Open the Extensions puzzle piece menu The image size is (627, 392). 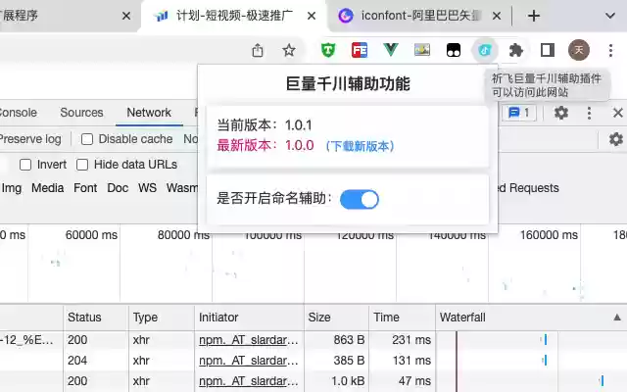click(516, 50)
